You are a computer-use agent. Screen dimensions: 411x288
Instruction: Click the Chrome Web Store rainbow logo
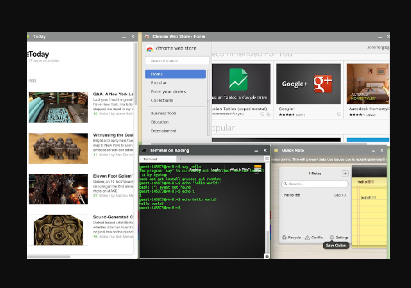150,49
